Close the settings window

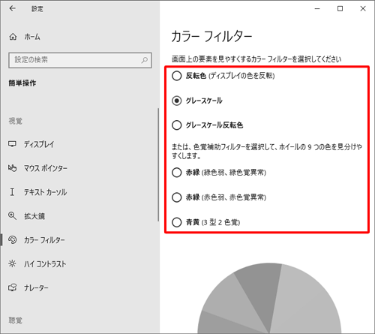[x=363, y=8]
